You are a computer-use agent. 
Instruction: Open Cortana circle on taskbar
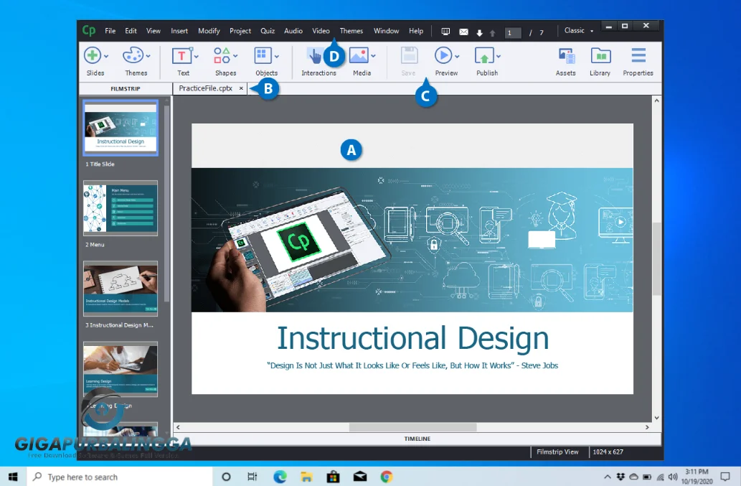227,477
